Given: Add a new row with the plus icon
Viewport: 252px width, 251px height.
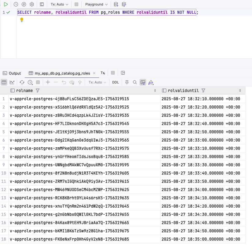Looking at the screenshot, I should tap(47, 82).
